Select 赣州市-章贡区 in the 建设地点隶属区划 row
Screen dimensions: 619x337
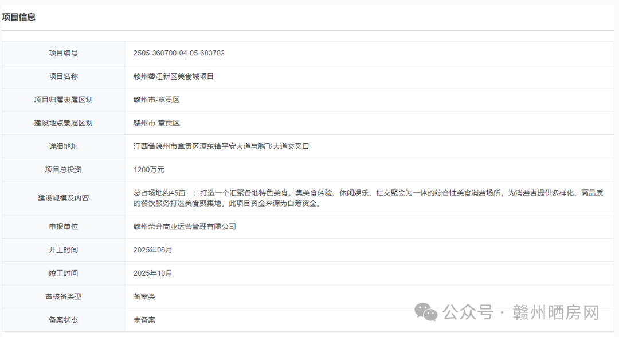click(156, 123)
